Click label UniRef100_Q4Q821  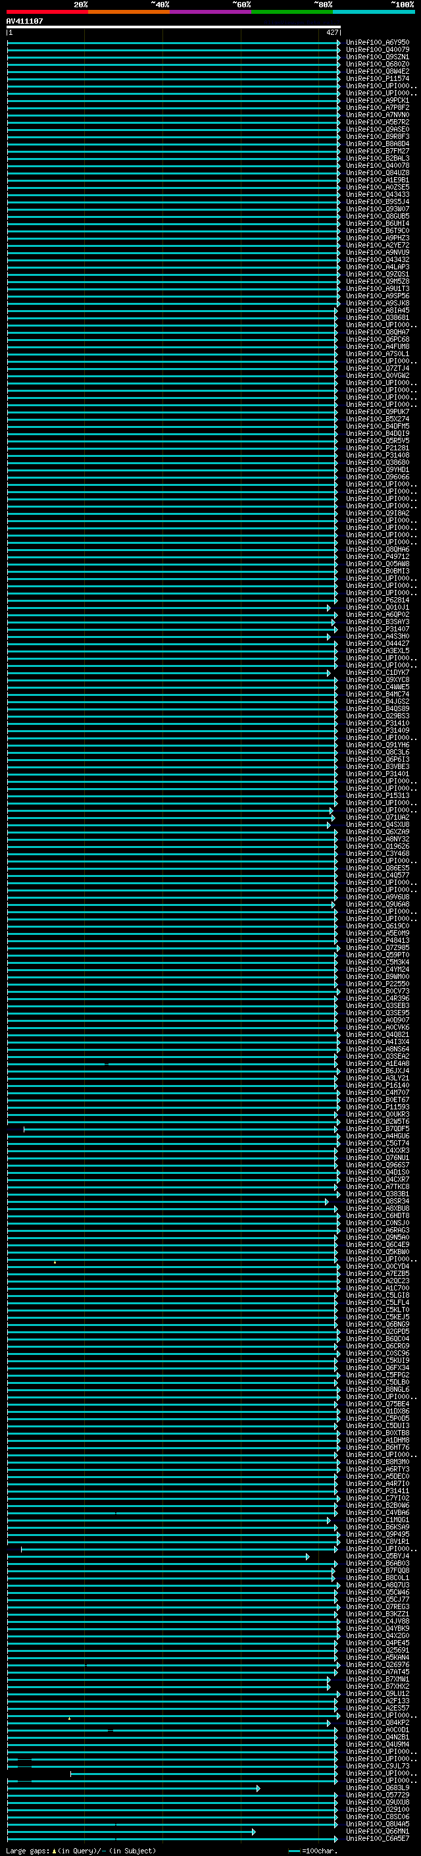(x=377, y=1034)
